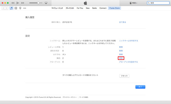Viewport: 171px width, 104px height.
Task: Click the green zoom window button
Action: [8, 3]
